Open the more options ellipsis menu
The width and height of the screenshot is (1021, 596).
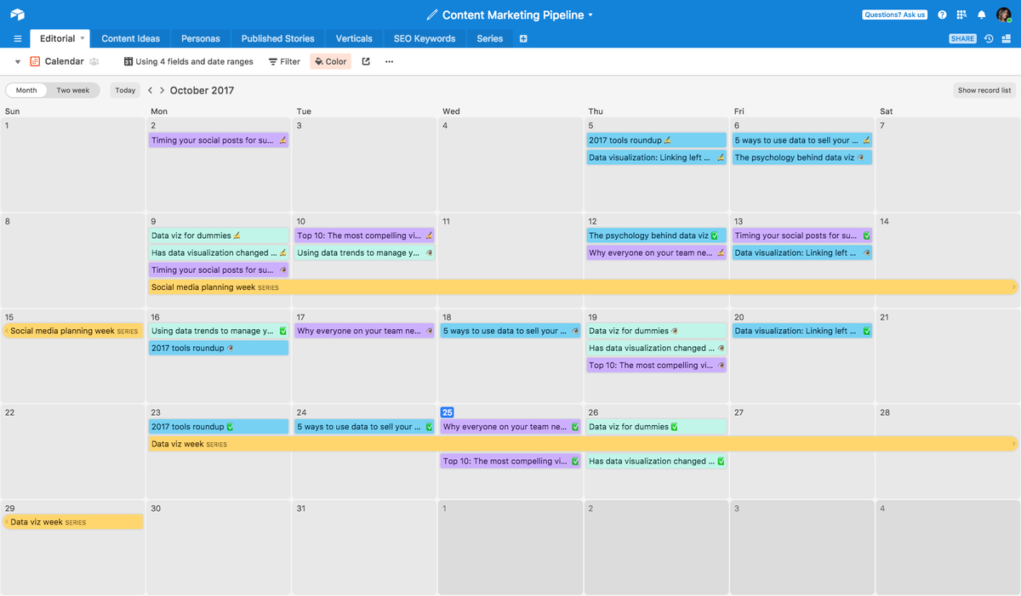(x=389, y=61)
